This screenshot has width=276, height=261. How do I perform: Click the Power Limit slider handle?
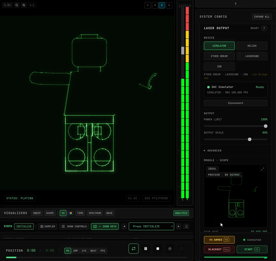pyautogui.click(x=266, y=126)
